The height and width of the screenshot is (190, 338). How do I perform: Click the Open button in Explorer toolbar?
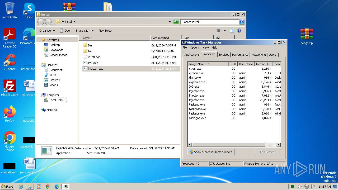pos(65,31)
